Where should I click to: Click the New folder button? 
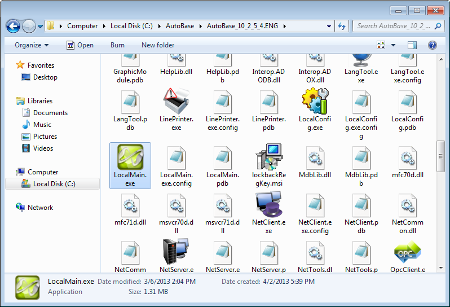coord(158,45)
